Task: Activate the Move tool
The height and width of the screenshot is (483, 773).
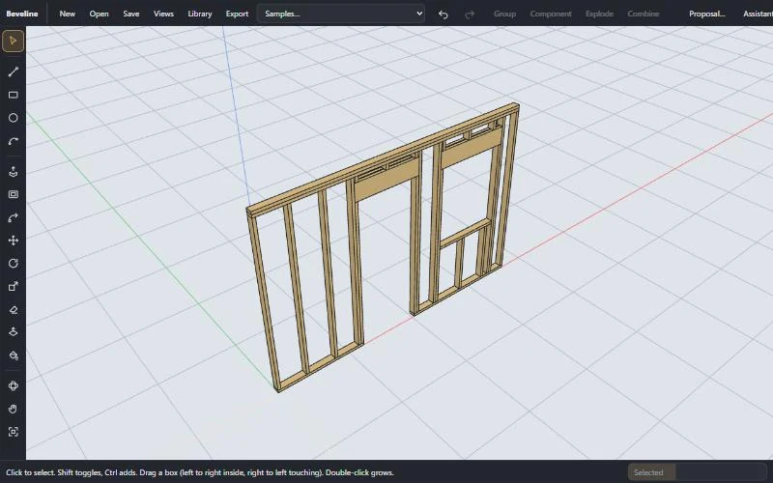Action: coord(13,241)
